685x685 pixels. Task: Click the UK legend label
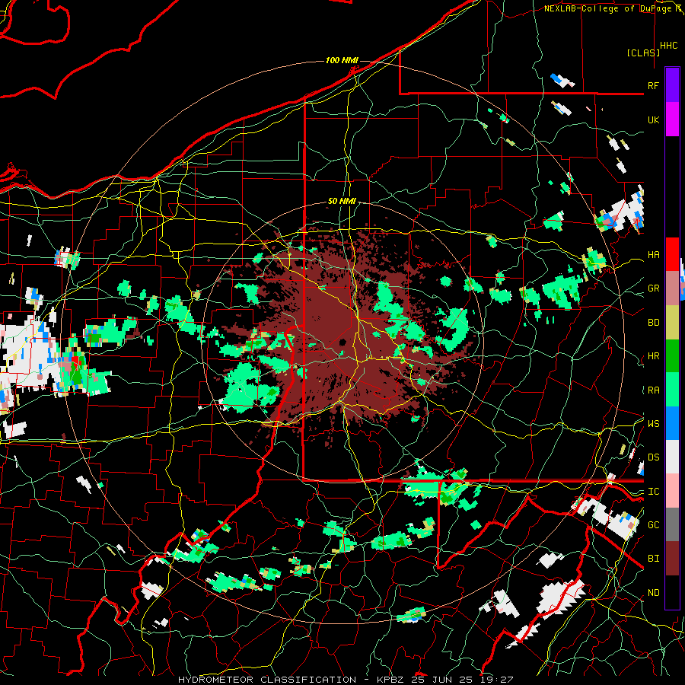pyautogui.click(x=654, y=119)
